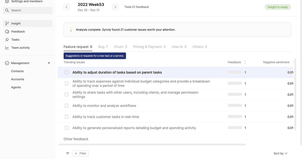Open the Pricing & Payment tab
Viewport: 303px width, 159px height.
click(149, 47)
